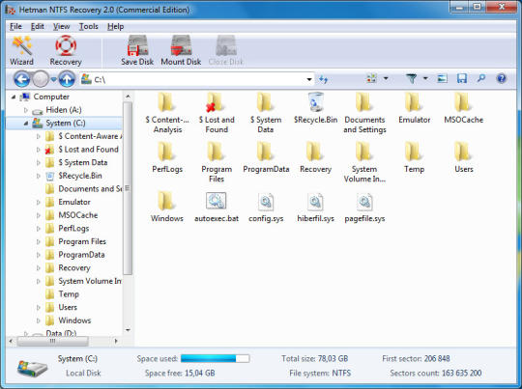Image resolution: width=522 pixels, height=389 pixels.
Task: Collapse the System (C:) tree node
Action: pos(26,123)
